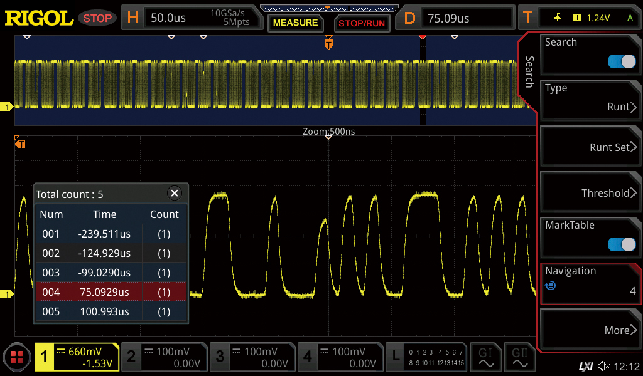Select mark table row 005
The image size is (643, 376).
point(111,311)
